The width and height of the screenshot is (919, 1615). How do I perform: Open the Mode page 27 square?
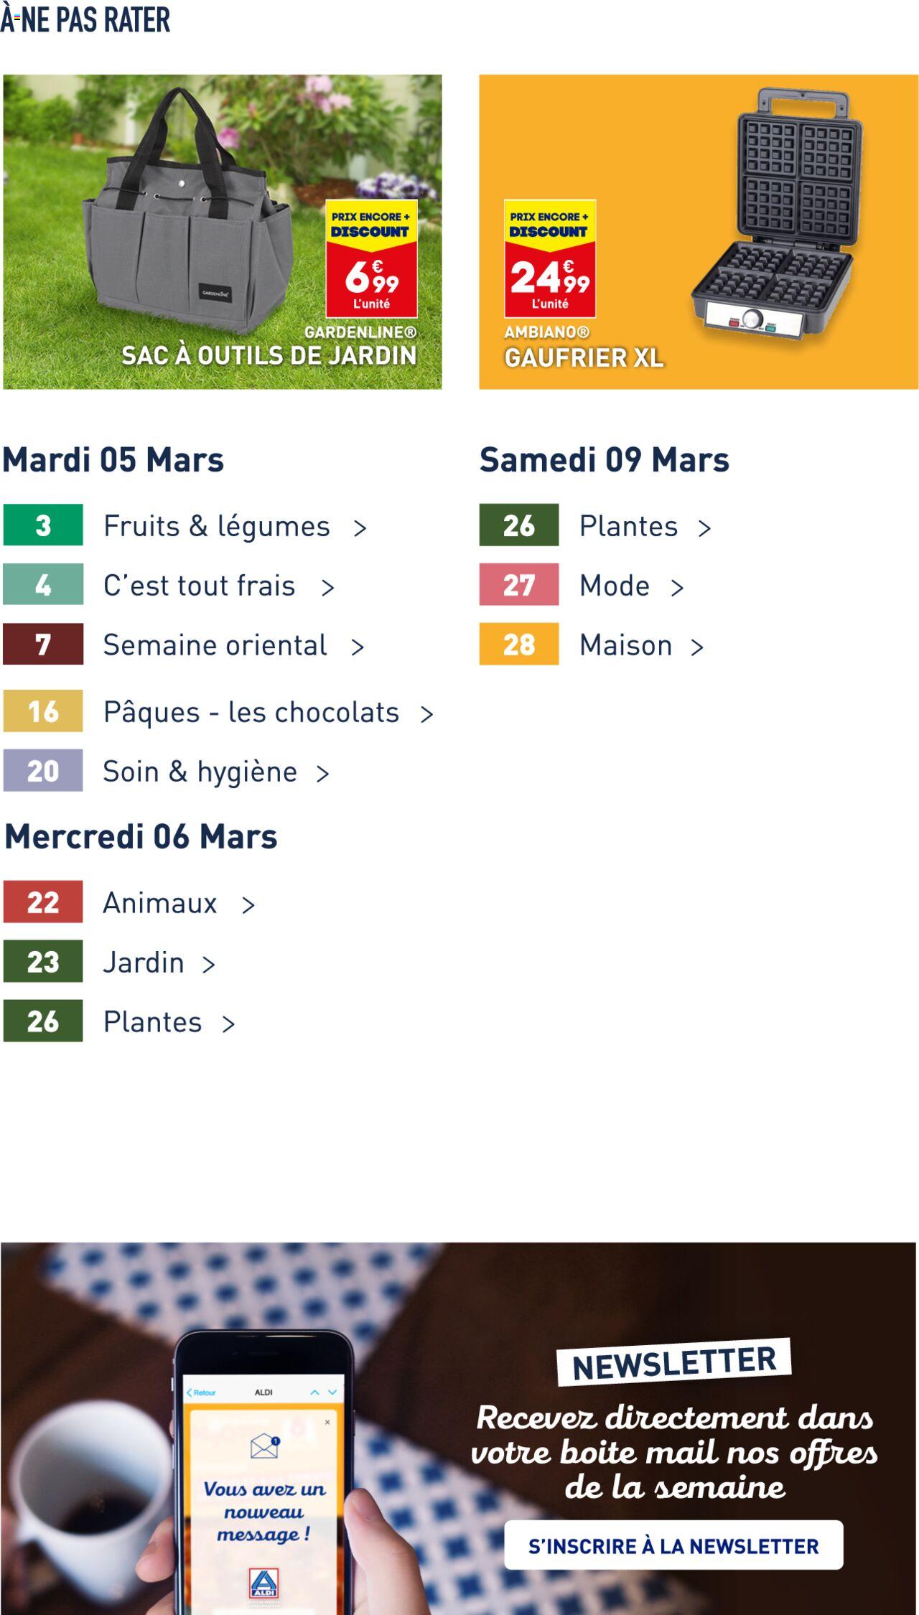[518, 586]
